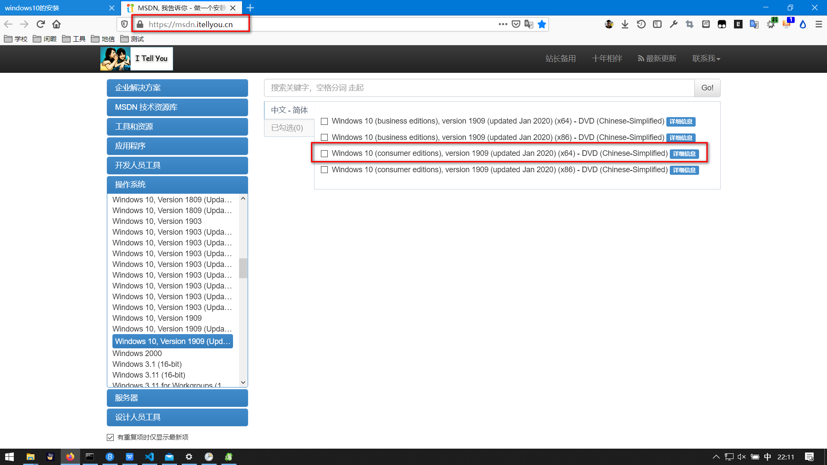Open page actions three-dot menu
827x465 pixels.
[503, 24]
